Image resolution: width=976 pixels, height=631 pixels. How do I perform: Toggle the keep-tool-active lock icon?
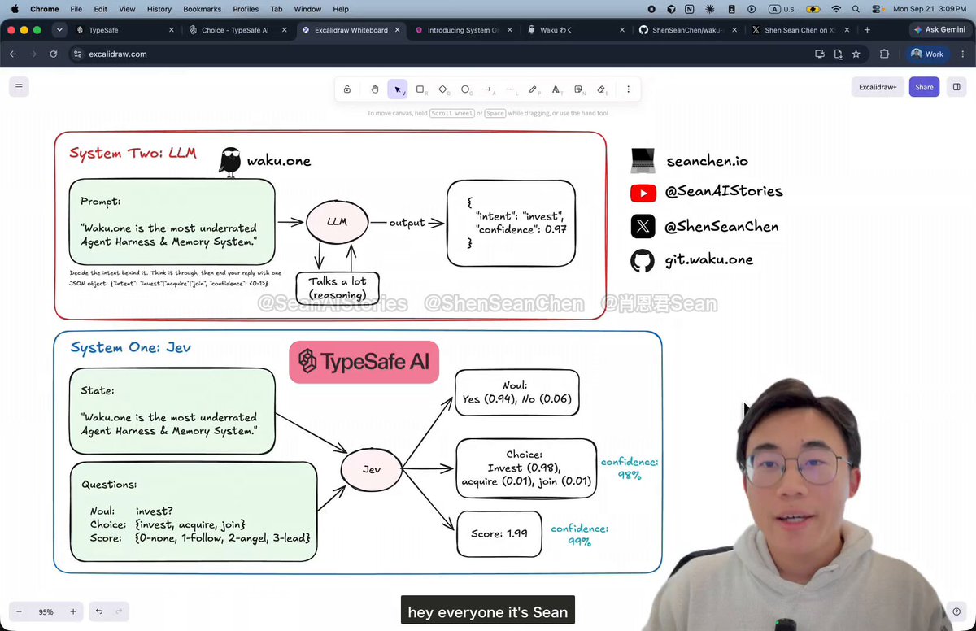coord(347,89)
